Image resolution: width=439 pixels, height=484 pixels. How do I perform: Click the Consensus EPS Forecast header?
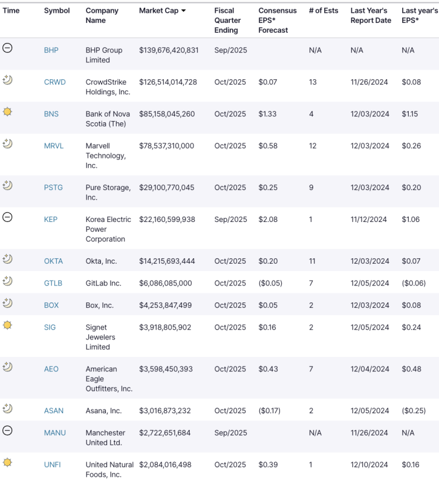point(278,21)
